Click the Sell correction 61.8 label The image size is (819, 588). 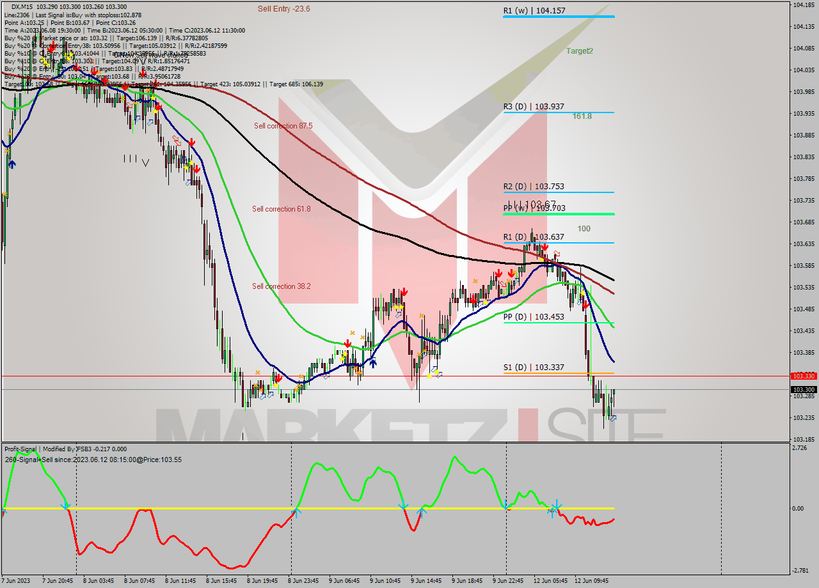(282, 209)
